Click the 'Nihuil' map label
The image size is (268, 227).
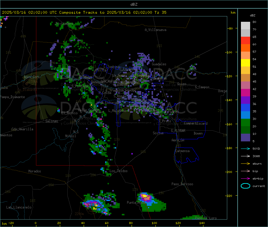tap(70, 136)
